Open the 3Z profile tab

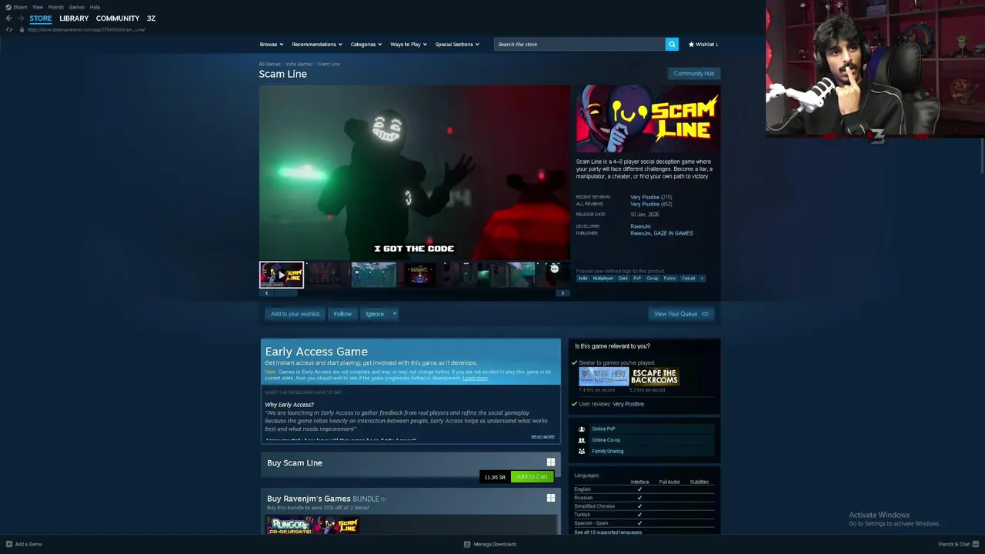151,18
